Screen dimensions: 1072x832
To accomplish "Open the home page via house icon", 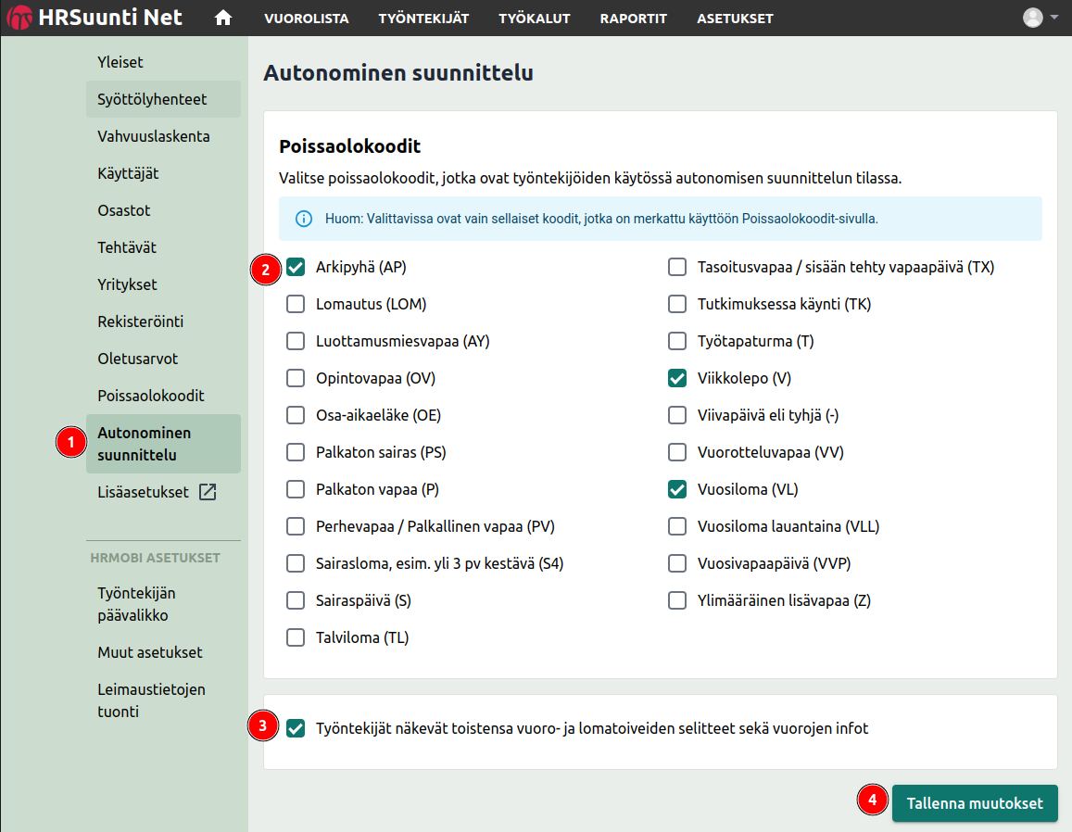I will click(223, 19).
